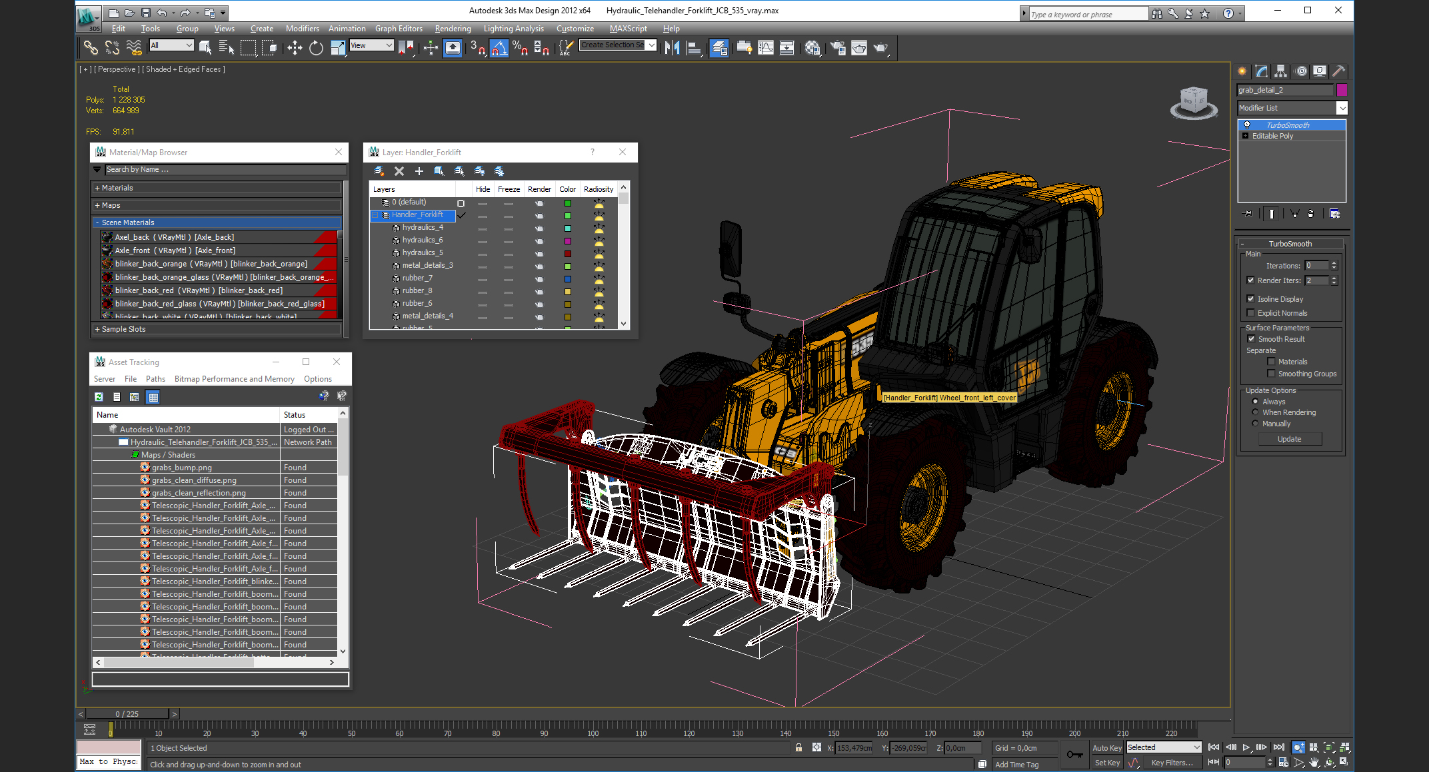Click the Play Animation button
Image resolution: width=1429 pixels, height=772 pixels.
pyautogui.click(x=1246, y=747)
